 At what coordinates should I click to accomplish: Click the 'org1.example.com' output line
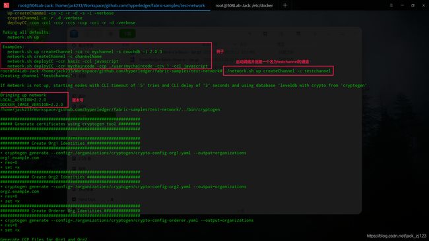[x=20, y=158]
